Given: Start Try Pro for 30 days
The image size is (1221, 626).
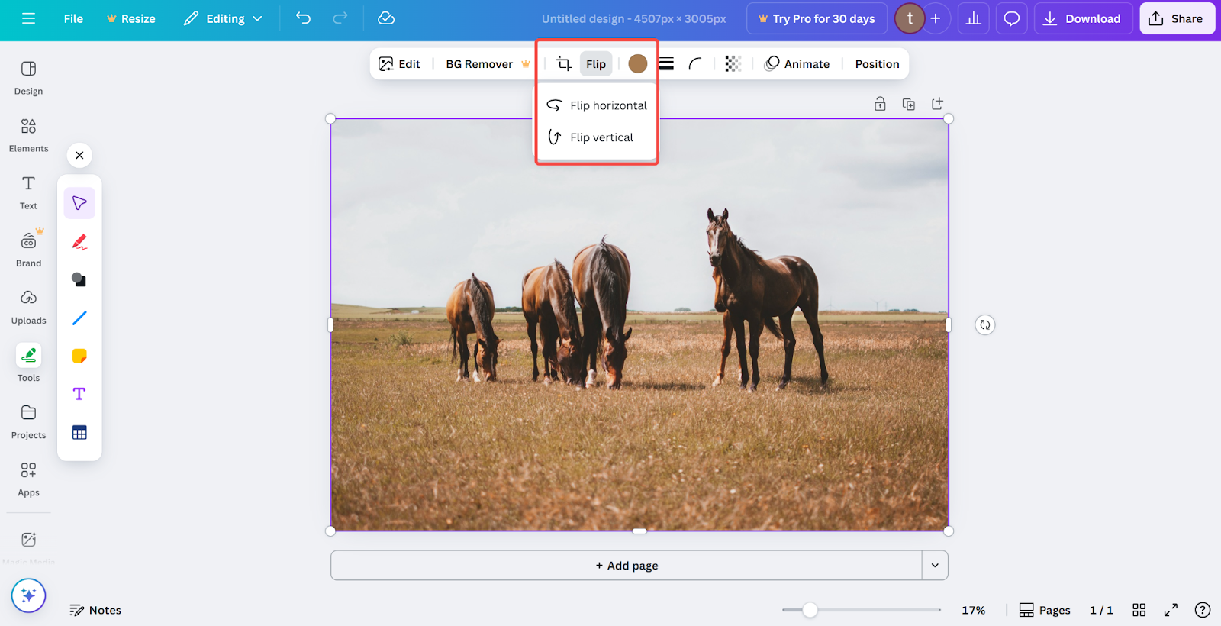Looking at the screenshot, I should (817, 18).
